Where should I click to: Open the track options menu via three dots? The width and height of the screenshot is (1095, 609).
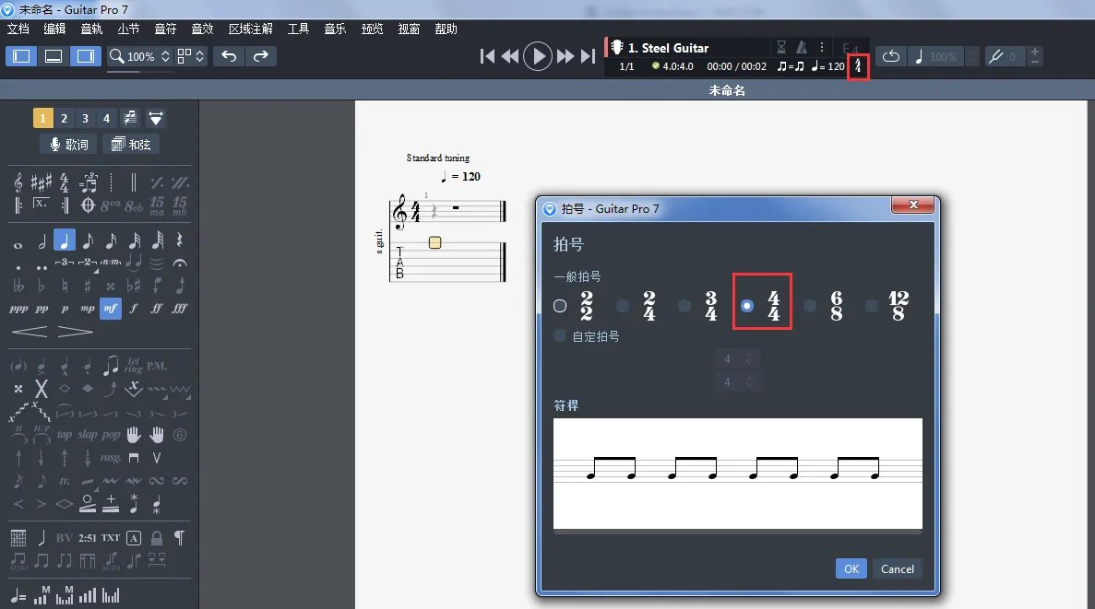pos(821,47)
